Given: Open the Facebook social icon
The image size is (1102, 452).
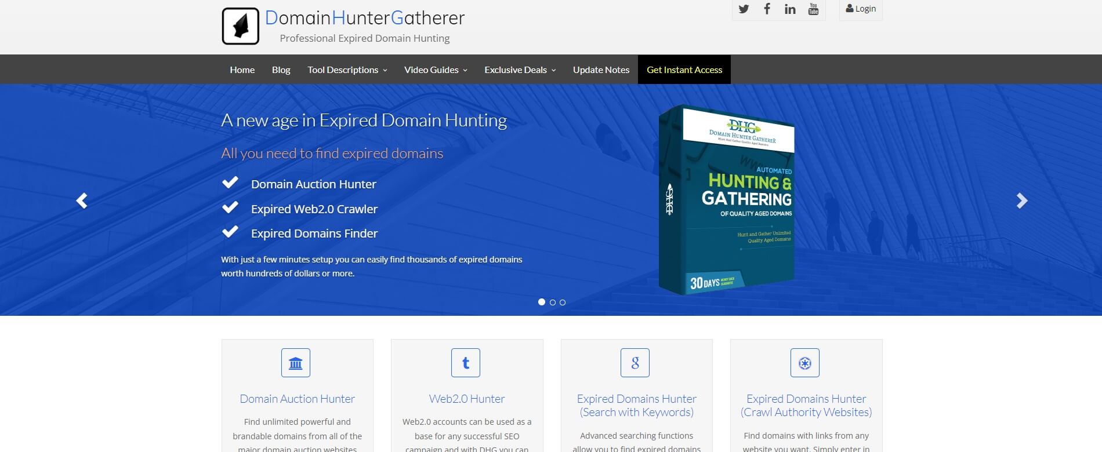Looking at the screenshot, I should pyautogui.click(x=767, y=9).
